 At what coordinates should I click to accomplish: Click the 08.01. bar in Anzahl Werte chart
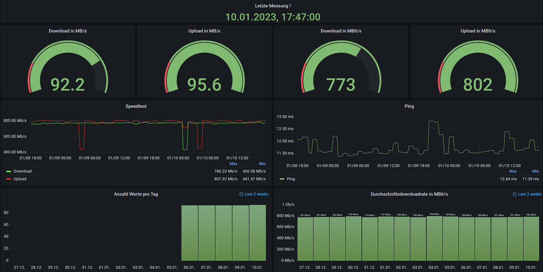[x=224, y=233]
